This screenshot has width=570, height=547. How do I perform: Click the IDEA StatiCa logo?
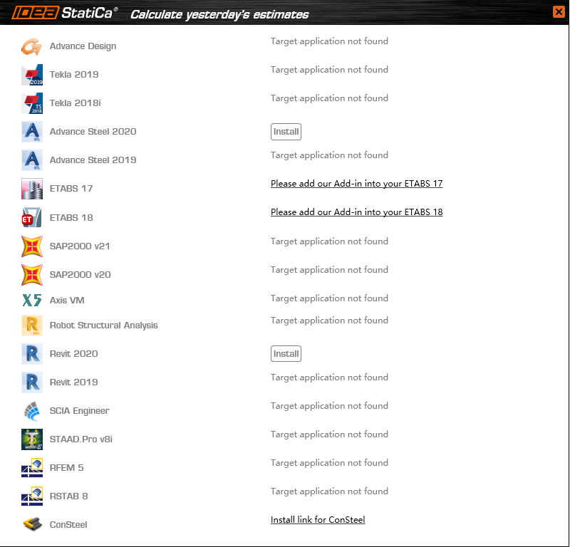point(64,13)
